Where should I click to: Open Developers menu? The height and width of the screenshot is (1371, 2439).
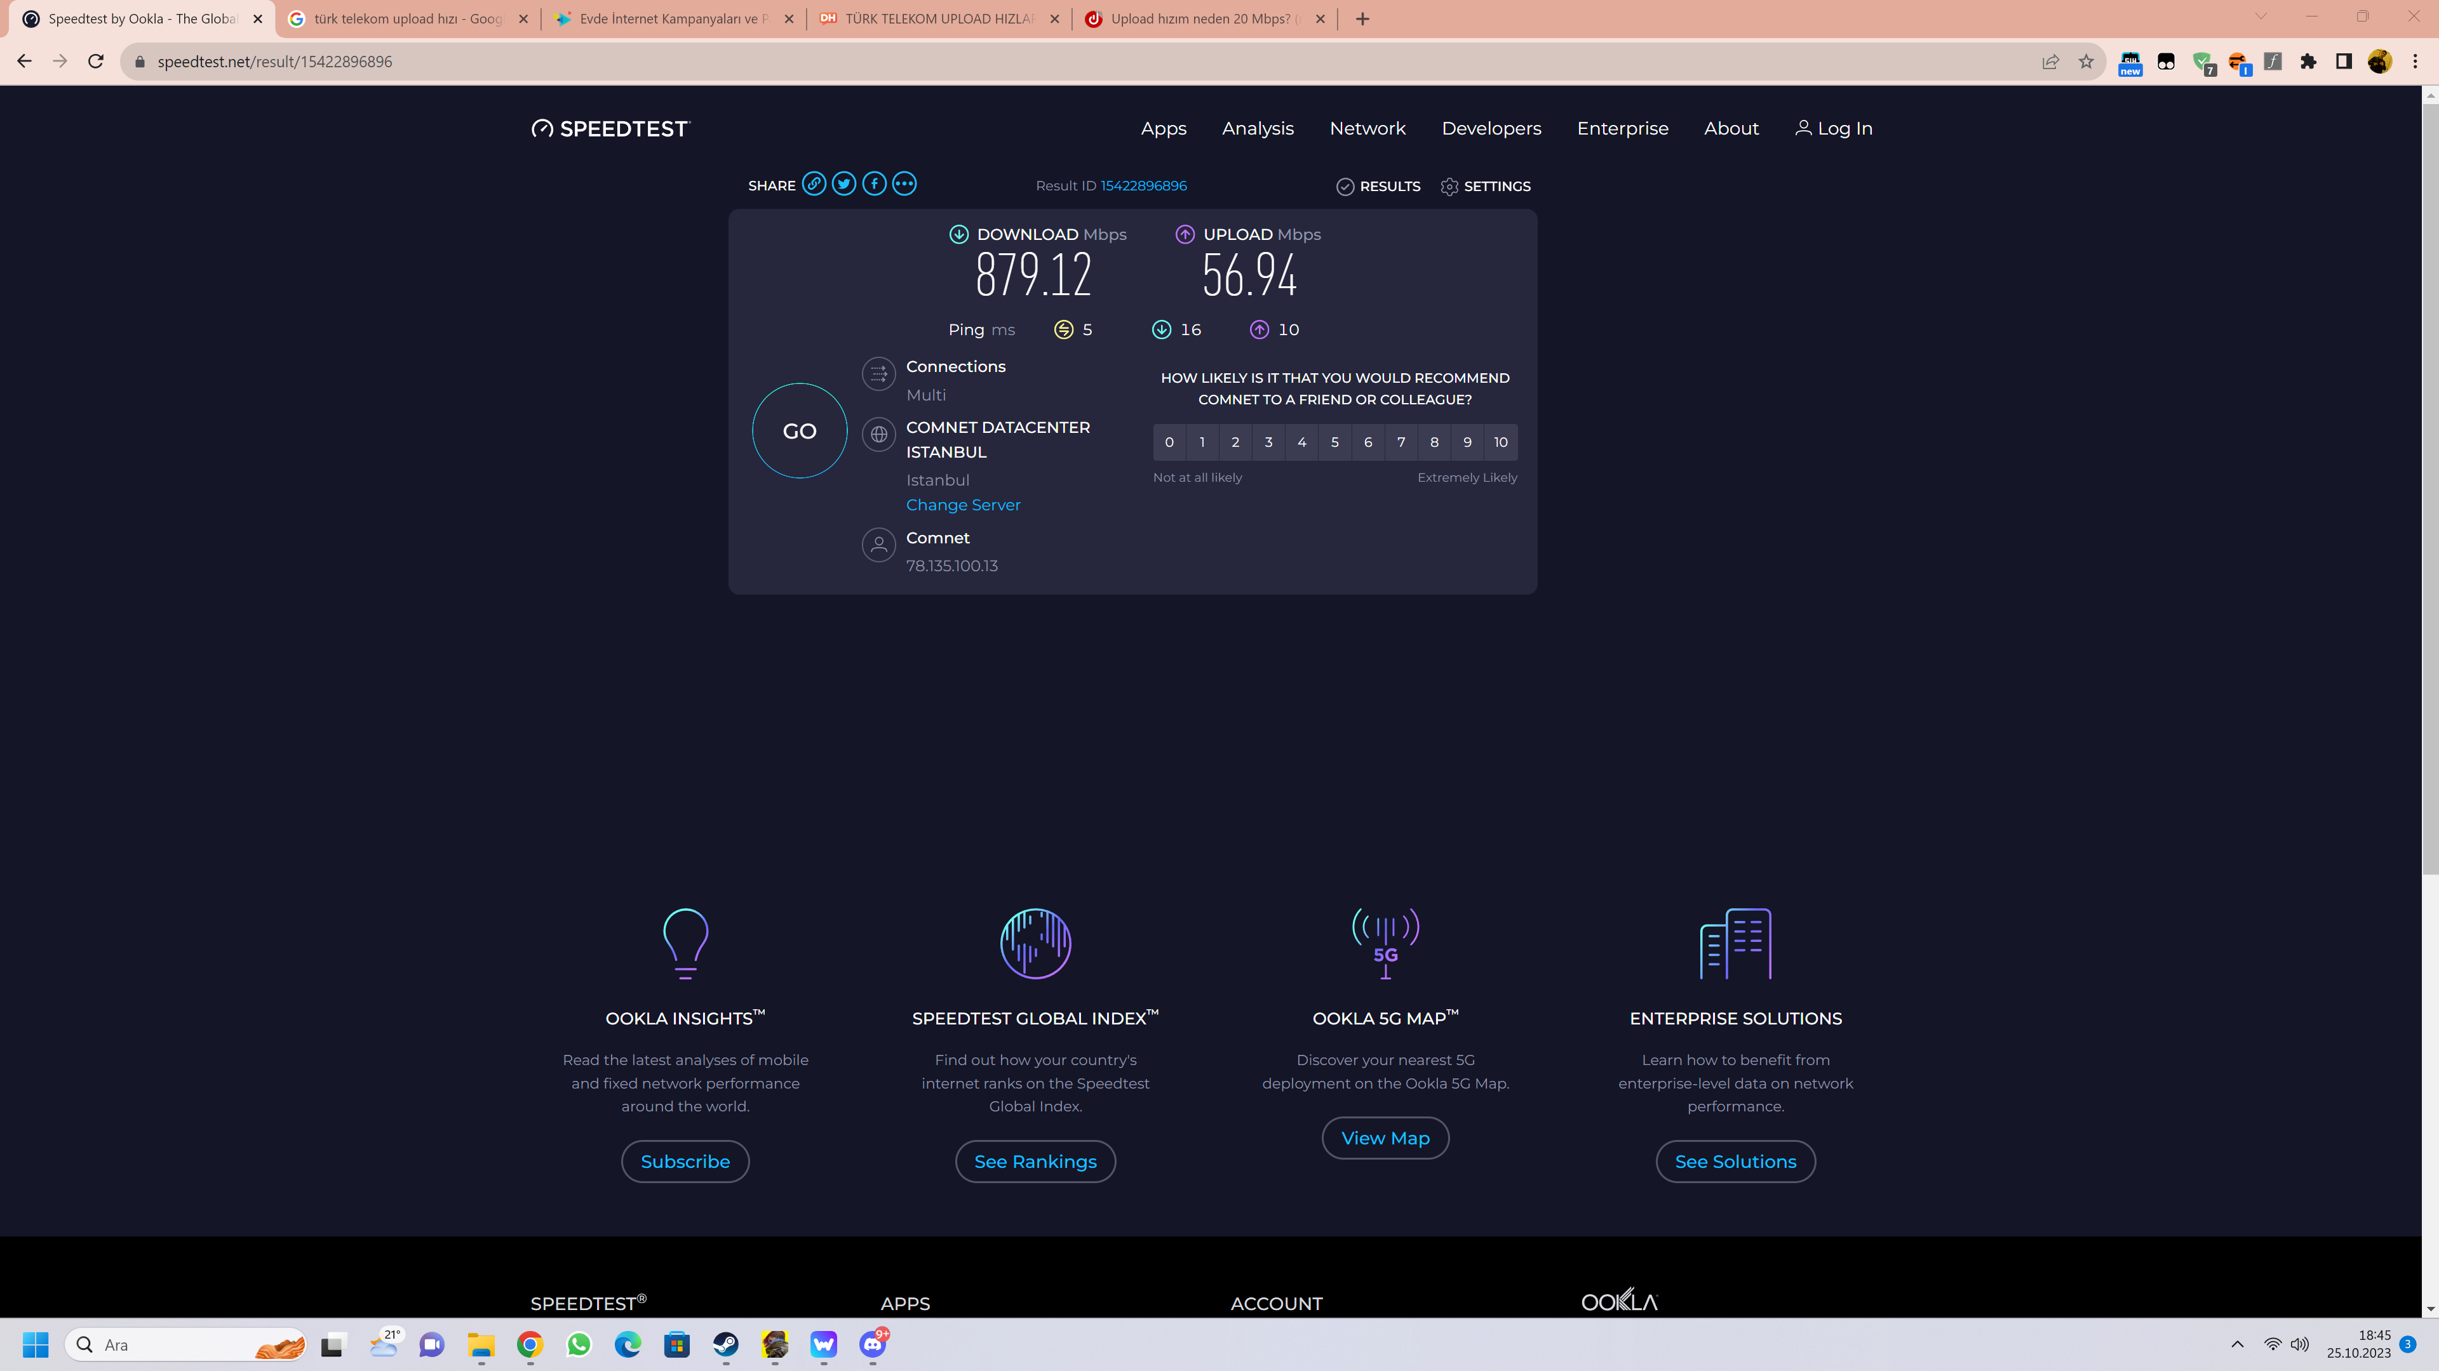coord(1491,129)
